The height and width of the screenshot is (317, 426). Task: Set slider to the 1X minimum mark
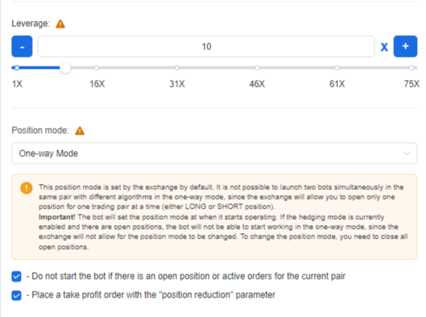click(x=17, y=67)
